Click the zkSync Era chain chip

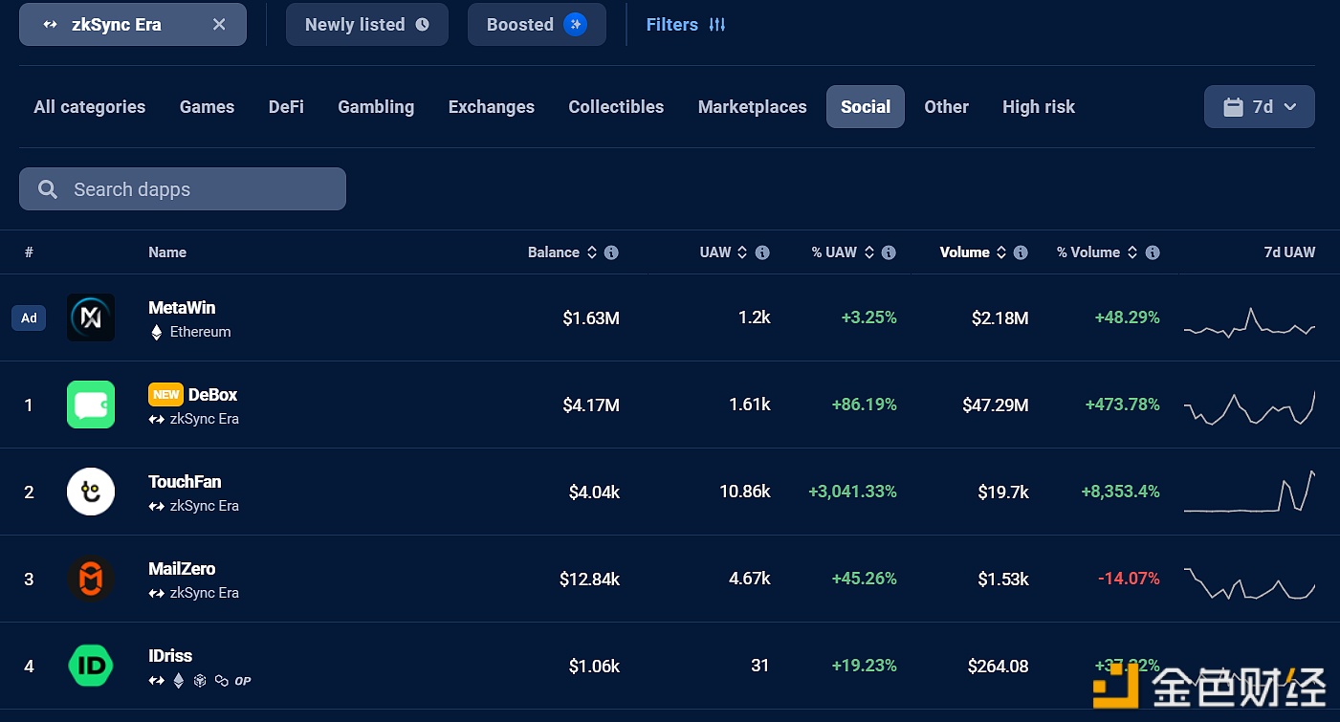pyautogui.click(x=133, y=25)
